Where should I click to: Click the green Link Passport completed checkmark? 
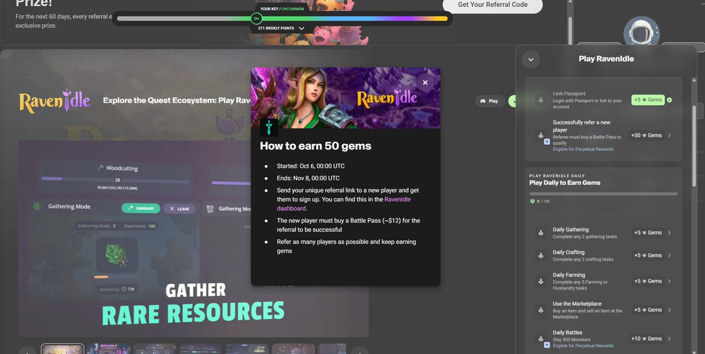pyautogui.click(x=669, y=100)
